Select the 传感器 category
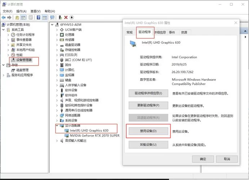The image size is (249, 180). click(70, 40)
